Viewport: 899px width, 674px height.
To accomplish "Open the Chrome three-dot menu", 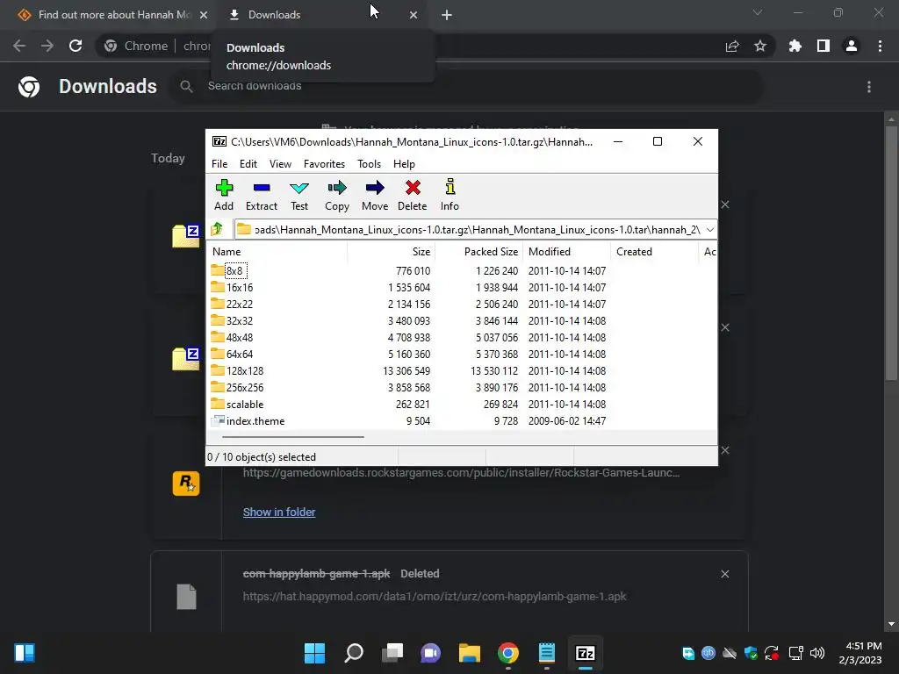I will (x=880, y=46).
